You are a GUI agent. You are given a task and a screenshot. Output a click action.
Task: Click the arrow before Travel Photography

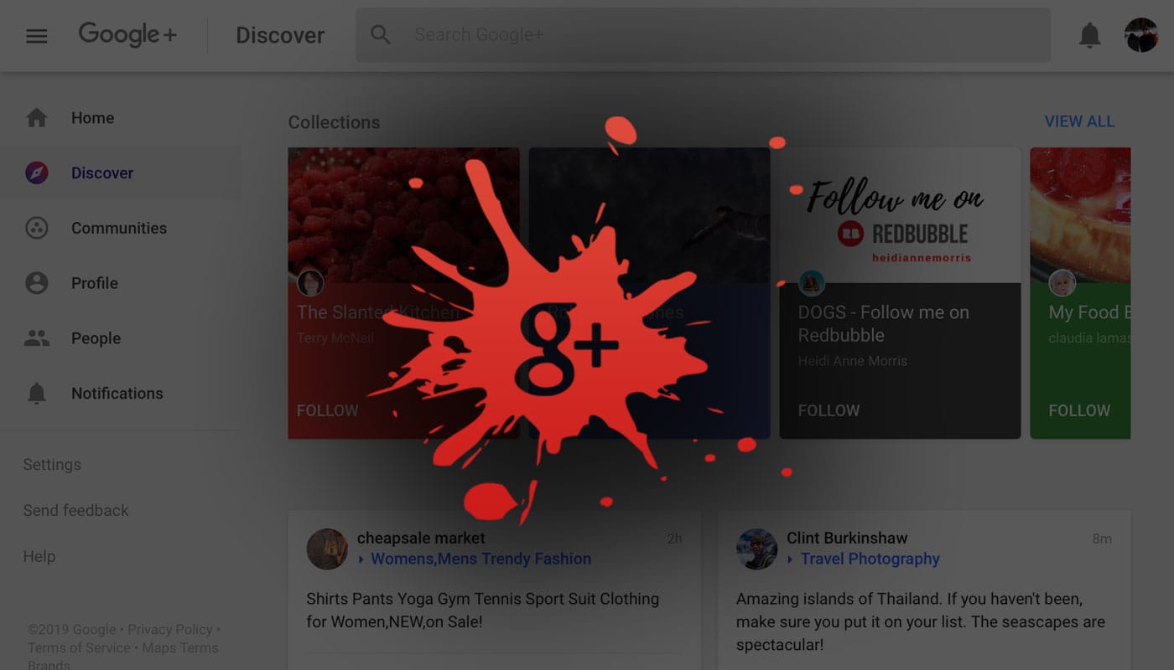click(791, 559)
